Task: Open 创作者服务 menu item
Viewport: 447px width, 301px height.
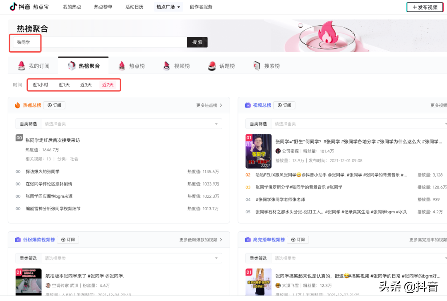Action: tap(201, 7)
